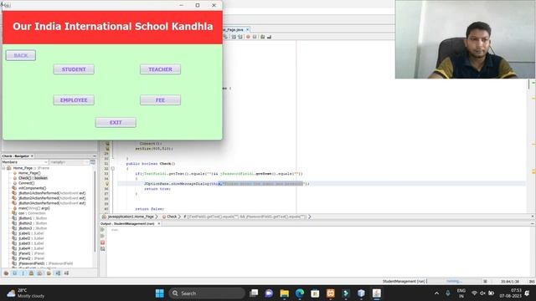Image resolution: width=536 pixels, height=301 pixels.
Task: Click the StudentManagement (run) status text
Action: [x=404, y=281]
